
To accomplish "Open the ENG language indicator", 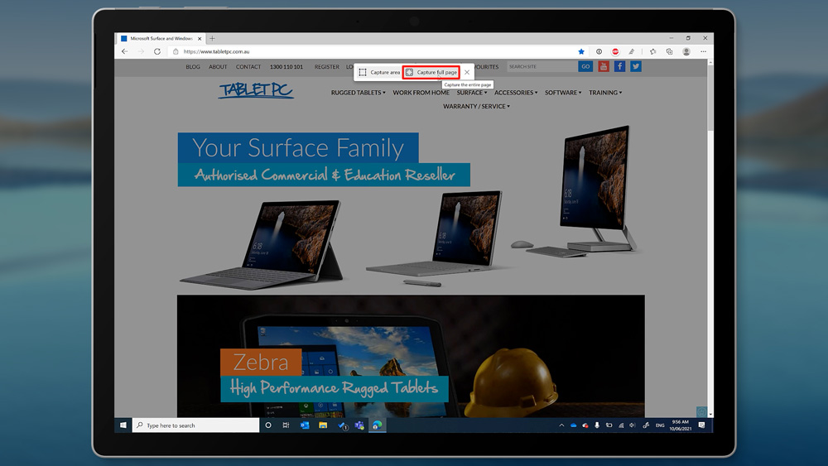I will coord(660,425).
